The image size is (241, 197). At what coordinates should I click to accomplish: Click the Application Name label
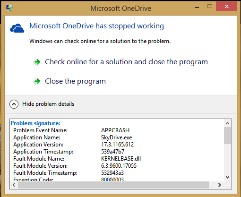click(x=36, y=137)
